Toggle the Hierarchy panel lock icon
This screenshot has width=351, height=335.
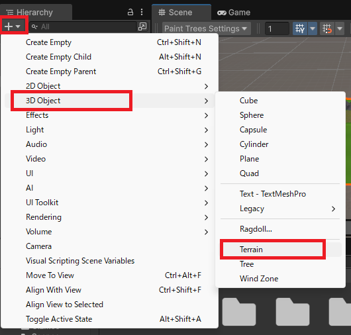tap(130, 12)
